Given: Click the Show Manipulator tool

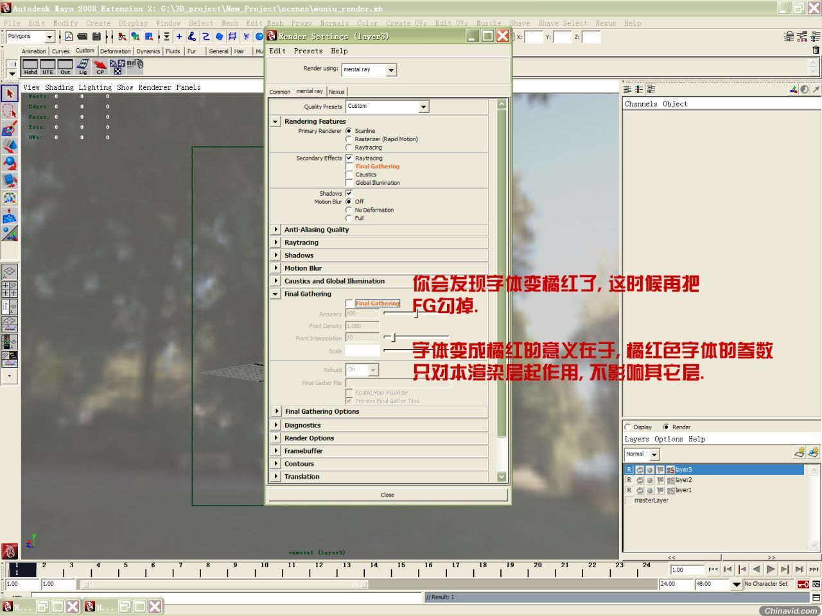Looking at the screenshot, I should coord(9,233).
